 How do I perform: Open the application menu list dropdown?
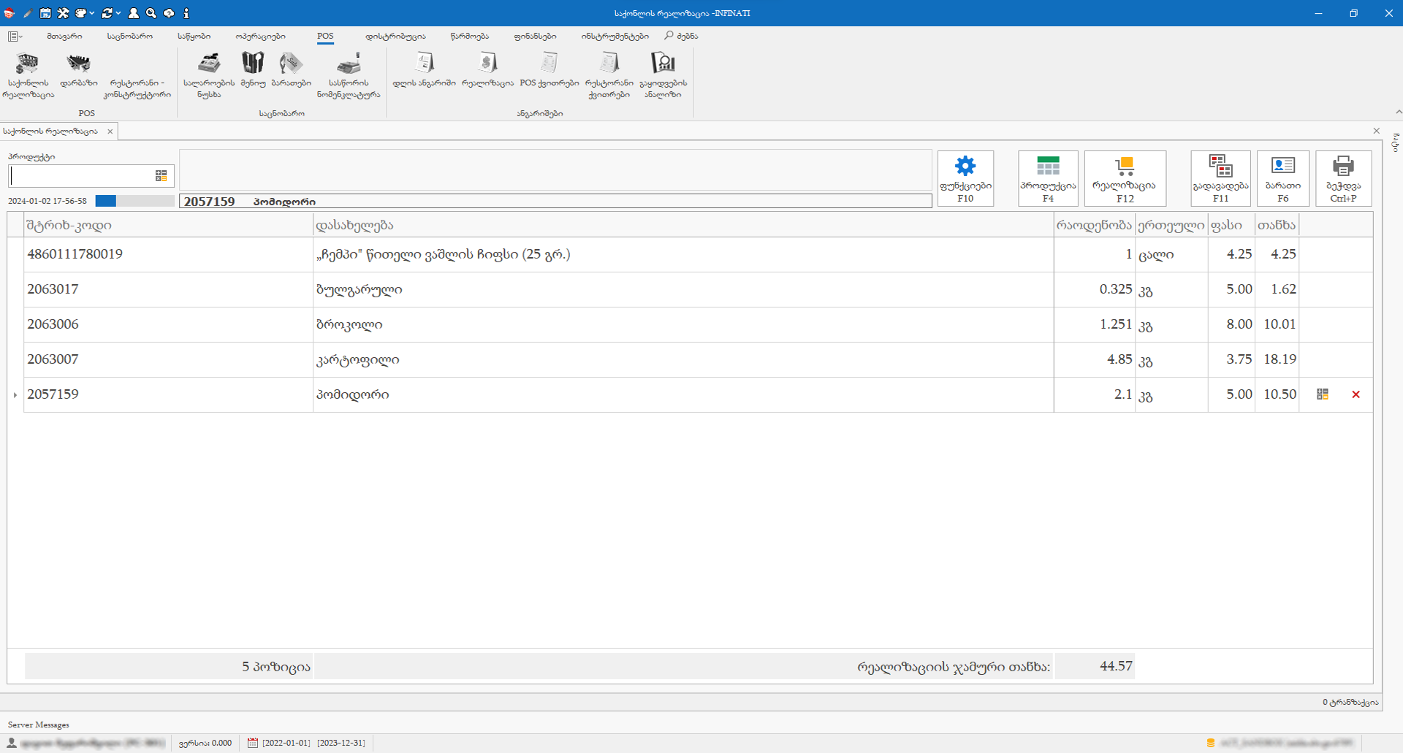tap(15, 36)
